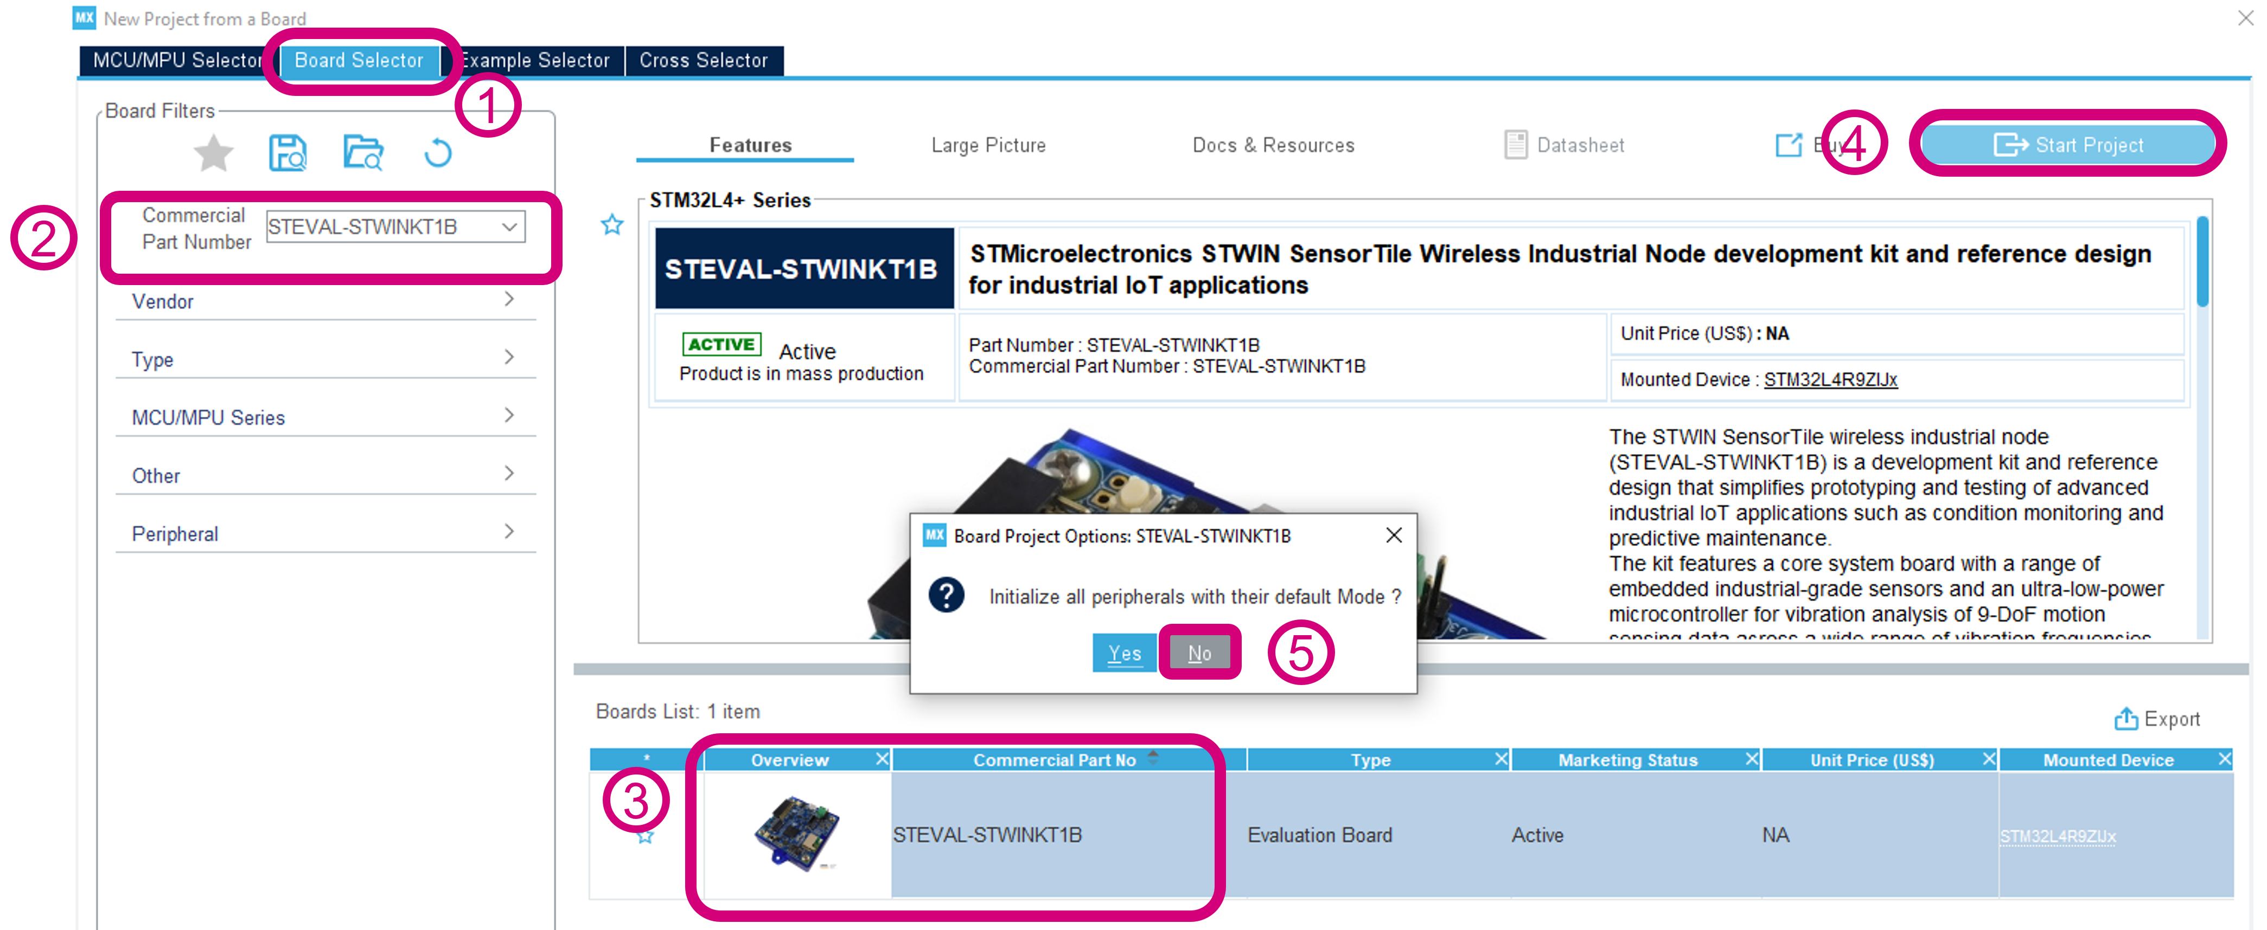Image resolution: width=2267 pixels, height=930 pixels.
Task: Favorite the STEVAL-STWINKT1B board in details pane
Action: [611, 225]
